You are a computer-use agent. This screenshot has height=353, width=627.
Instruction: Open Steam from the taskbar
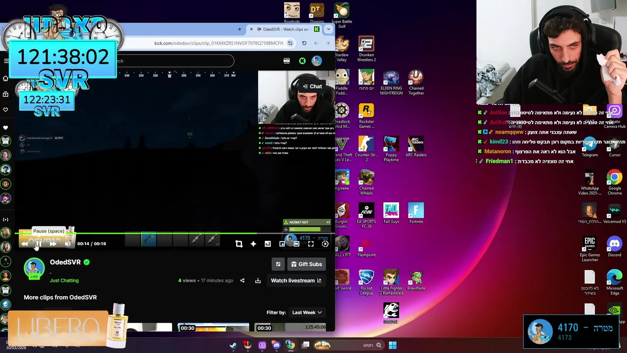(233, 345)
